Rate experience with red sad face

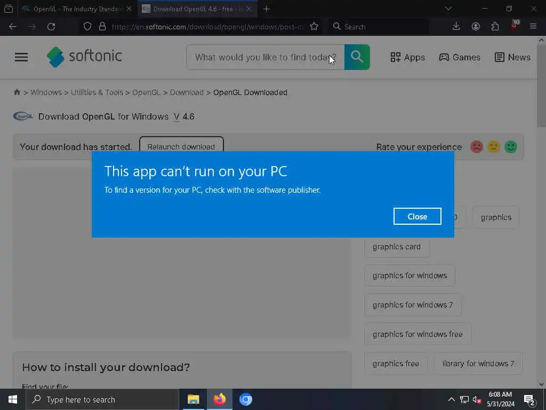[476, 147]
